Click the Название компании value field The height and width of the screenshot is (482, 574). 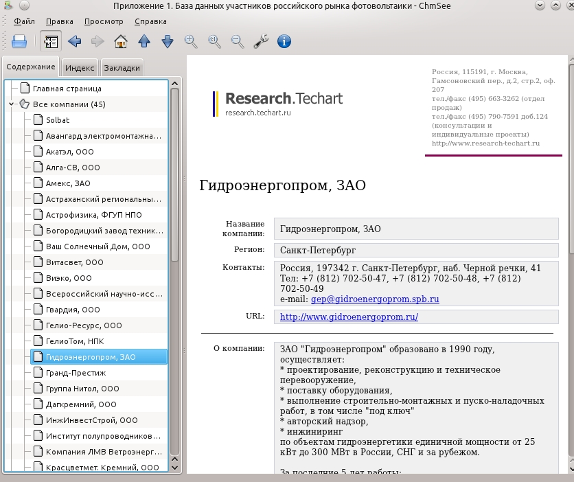pyautogui.click(x=416, y=229)
